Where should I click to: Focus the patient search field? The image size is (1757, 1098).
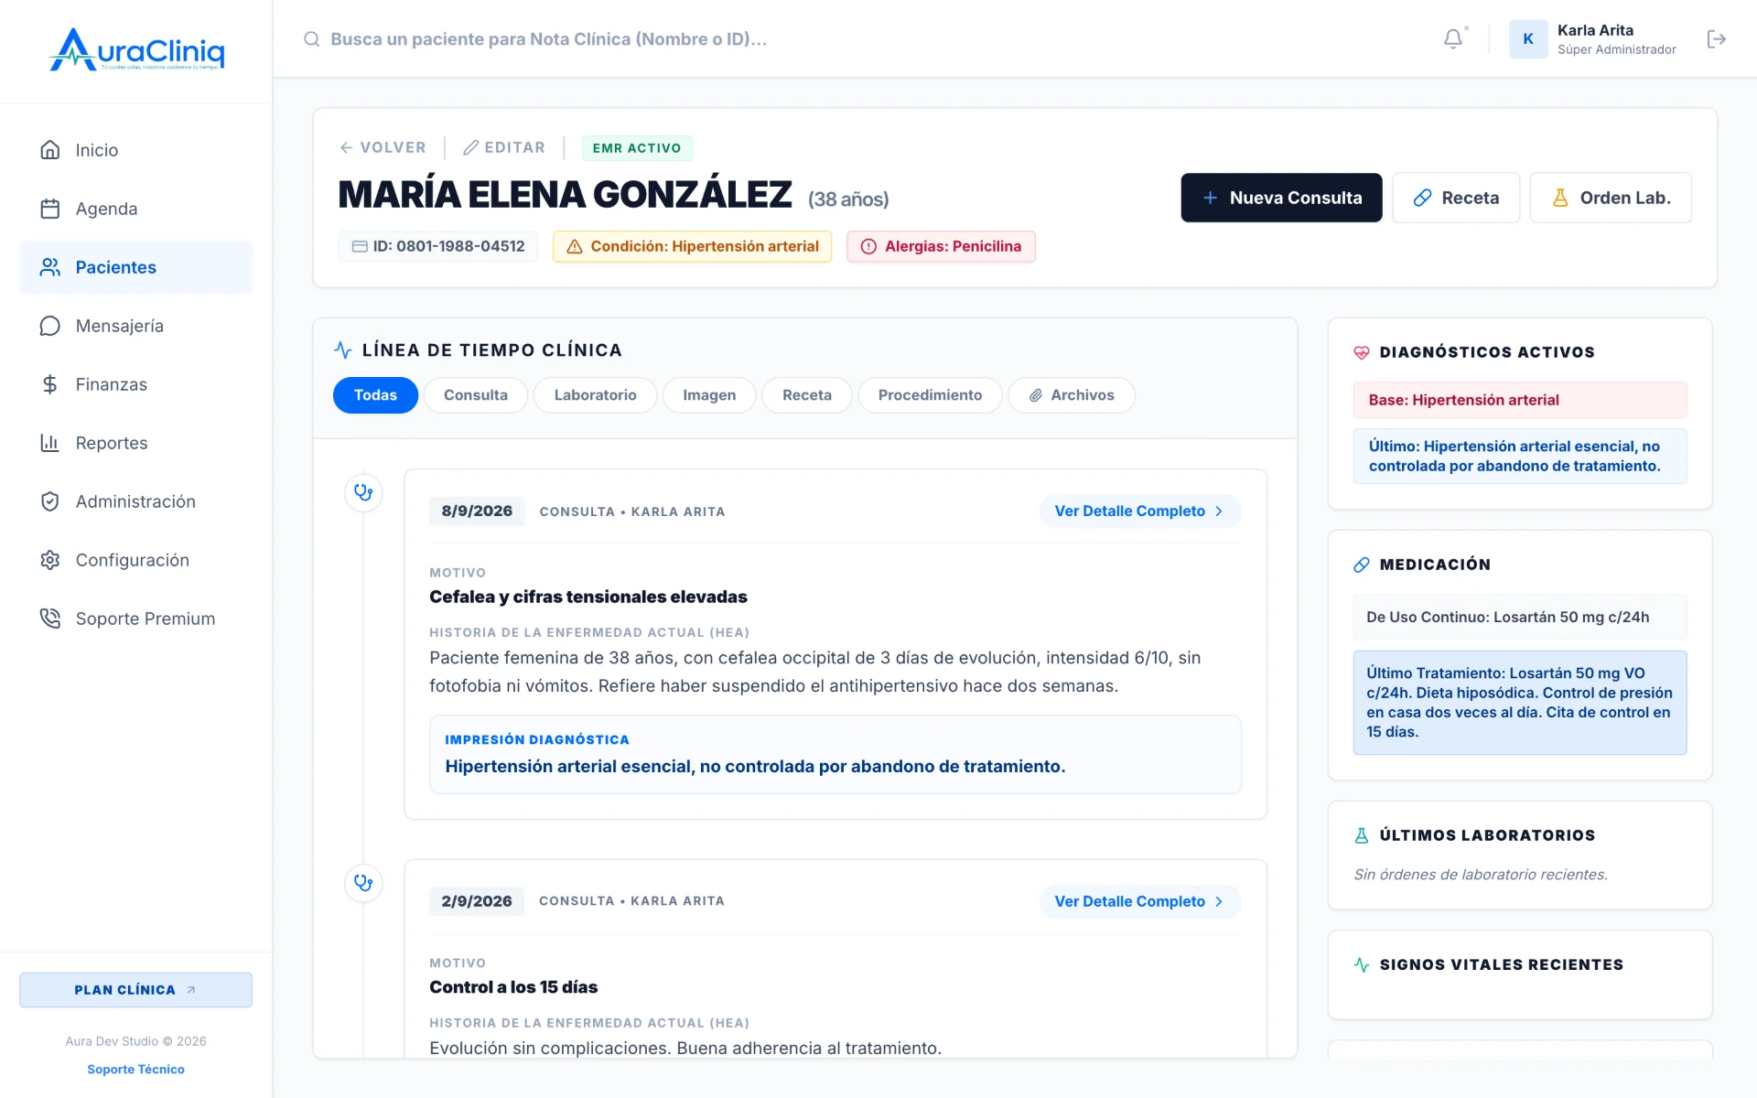tap(549, 38)
